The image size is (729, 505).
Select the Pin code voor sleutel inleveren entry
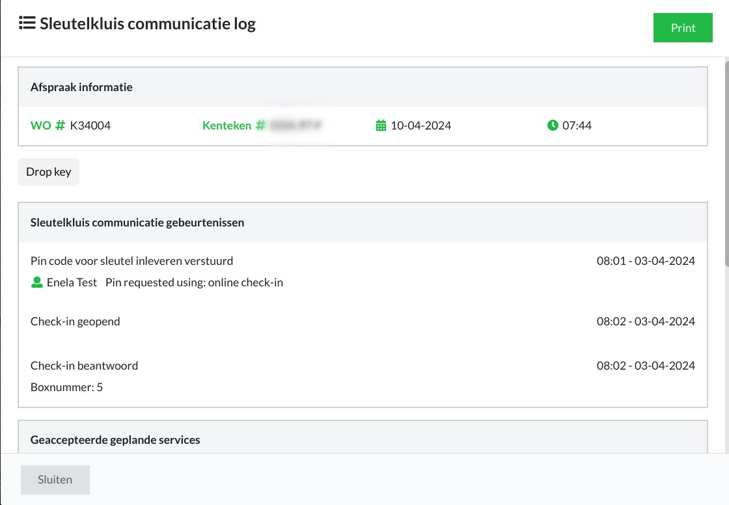[x=131, y=261]
